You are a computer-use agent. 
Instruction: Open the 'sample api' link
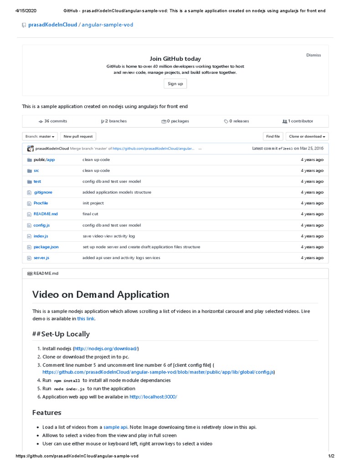(115, 427)
